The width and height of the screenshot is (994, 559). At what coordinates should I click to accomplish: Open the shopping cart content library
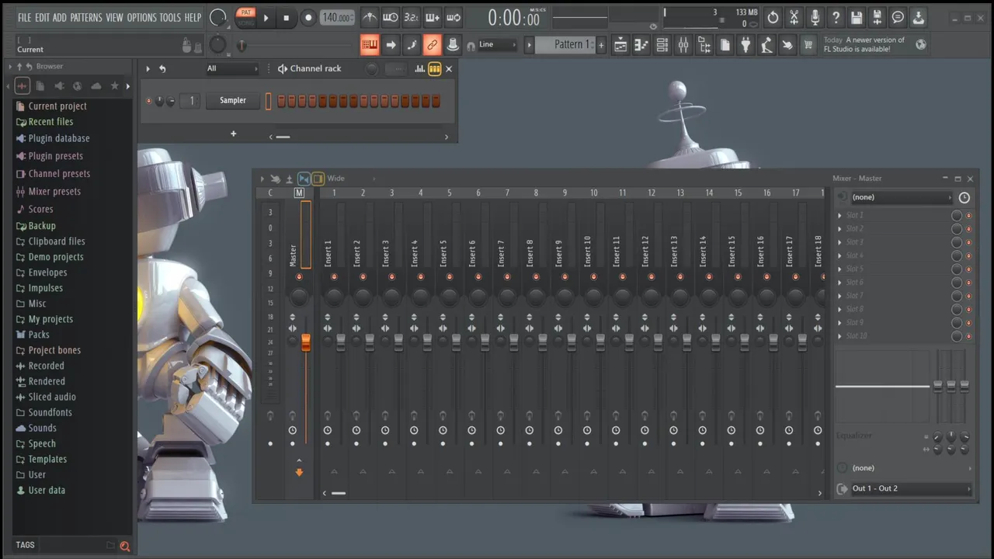tap(808, 45)
